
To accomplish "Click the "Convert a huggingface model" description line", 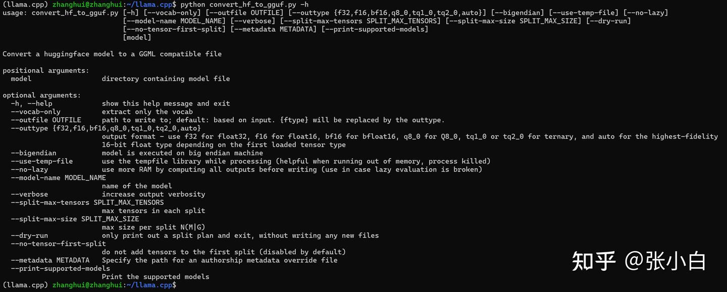I will (x=112, y=54).
